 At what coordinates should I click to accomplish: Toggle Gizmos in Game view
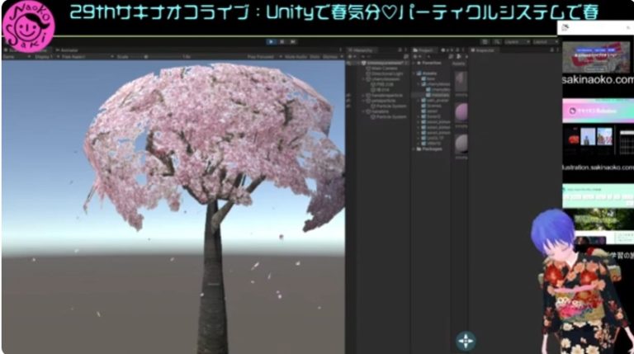click(330, 57)
